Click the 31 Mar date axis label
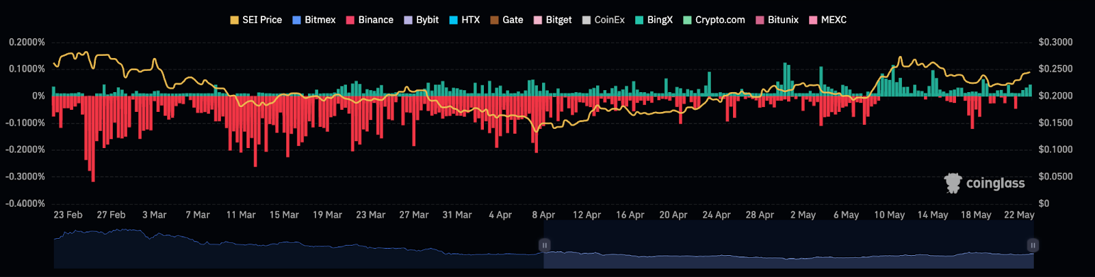The height and width of the screenshot is (277, 1095). click(x=457, y=215)
